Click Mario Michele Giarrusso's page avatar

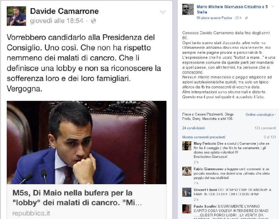188,9
